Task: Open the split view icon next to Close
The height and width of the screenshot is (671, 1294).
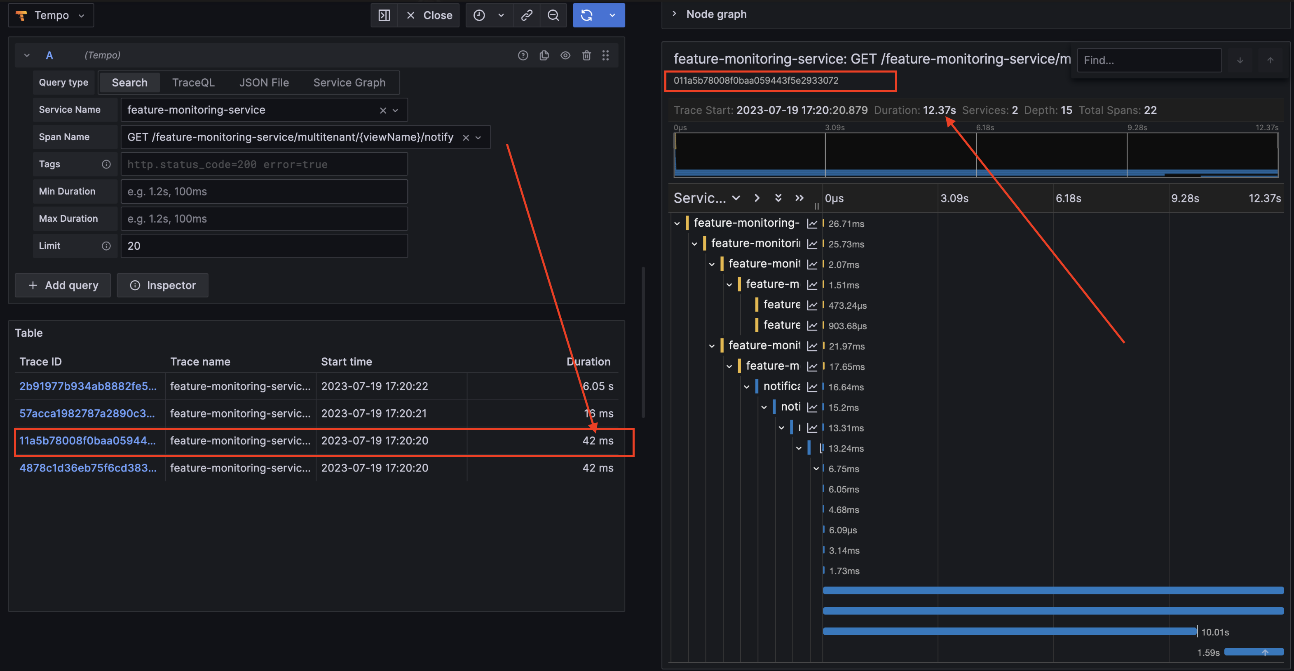Action: [384, 15]
